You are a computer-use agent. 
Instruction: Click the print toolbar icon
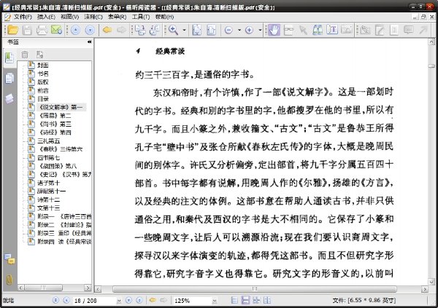(x=42, y=30)
